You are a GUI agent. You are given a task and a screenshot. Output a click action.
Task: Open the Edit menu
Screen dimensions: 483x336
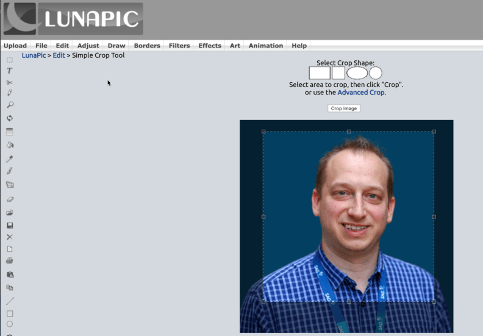tap(62, 46)
